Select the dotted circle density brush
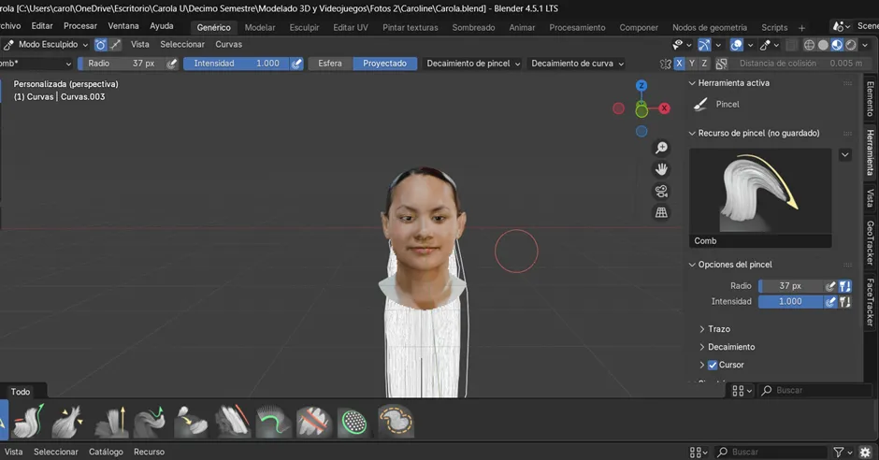 (354, 422)
